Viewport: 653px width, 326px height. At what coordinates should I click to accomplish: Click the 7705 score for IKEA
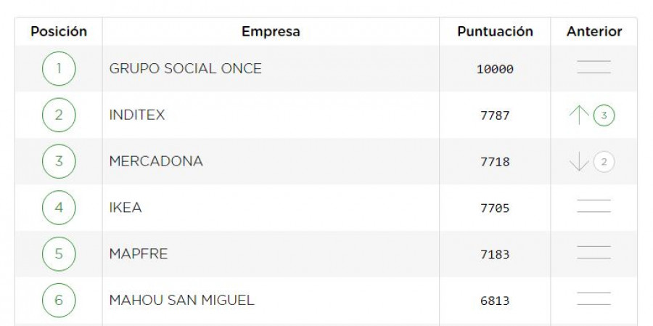[495, 208]
